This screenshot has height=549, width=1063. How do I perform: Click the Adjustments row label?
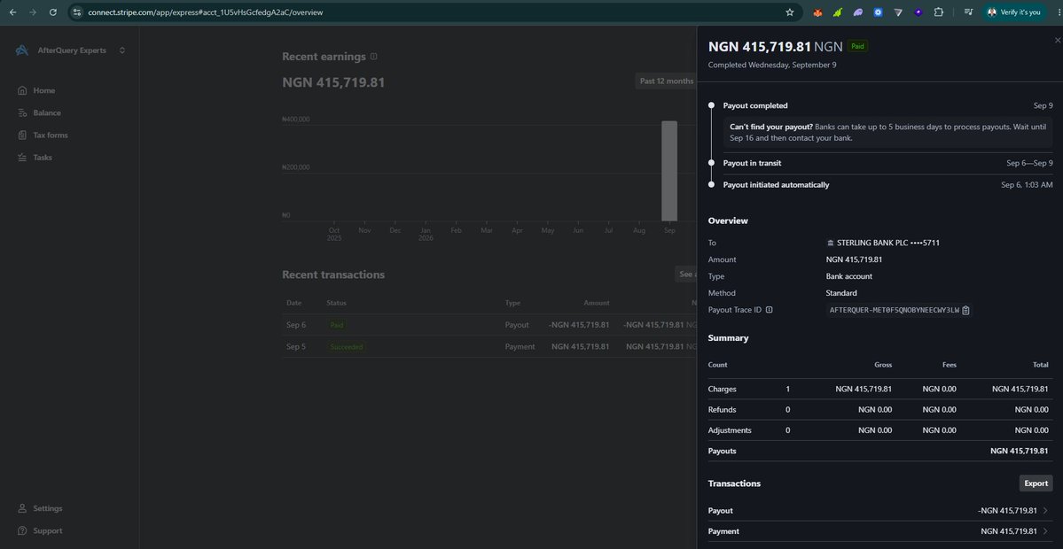[730, 430]
